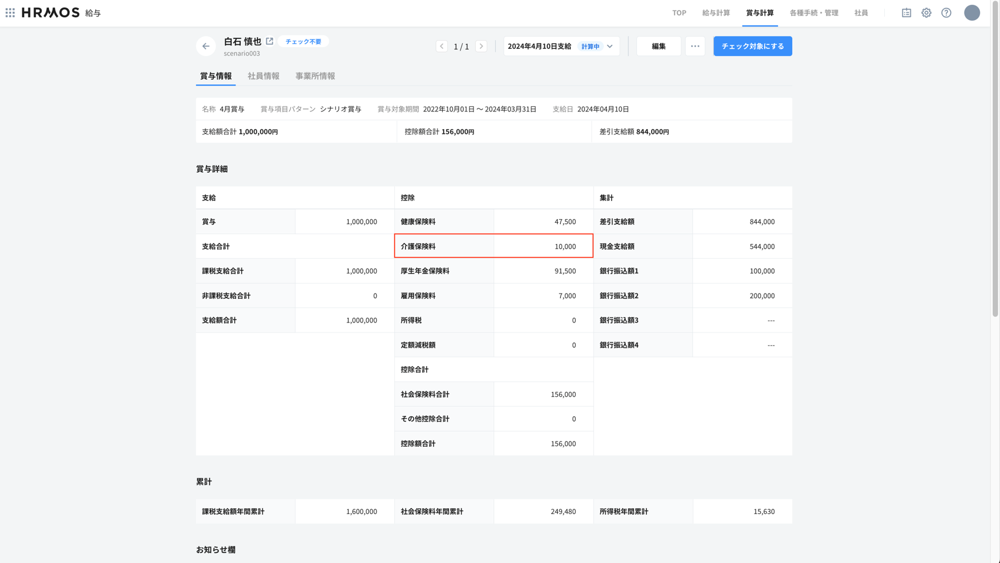
Task: Click the チェック対象にする button
Action: [752, 46]
